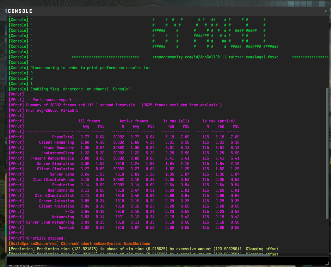331x267 pixels.
Task: Select the Server Send Networking row label
Action: click(x=50, y=222)
